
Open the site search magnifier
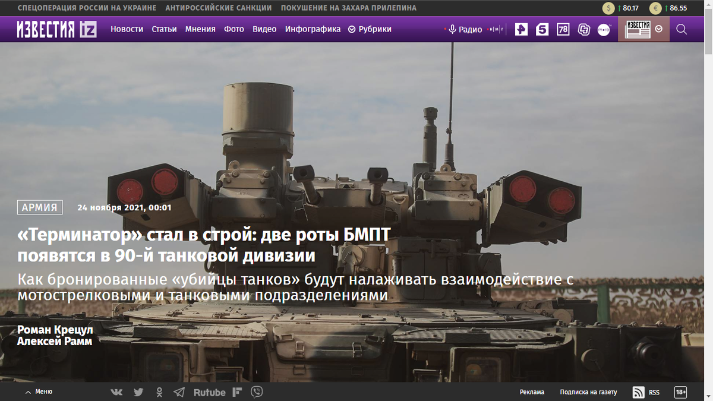(682, 29)
